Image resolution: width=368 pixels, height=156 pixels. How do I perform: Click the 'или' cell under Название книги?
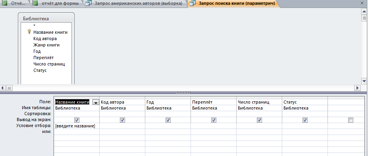point(77,132)
